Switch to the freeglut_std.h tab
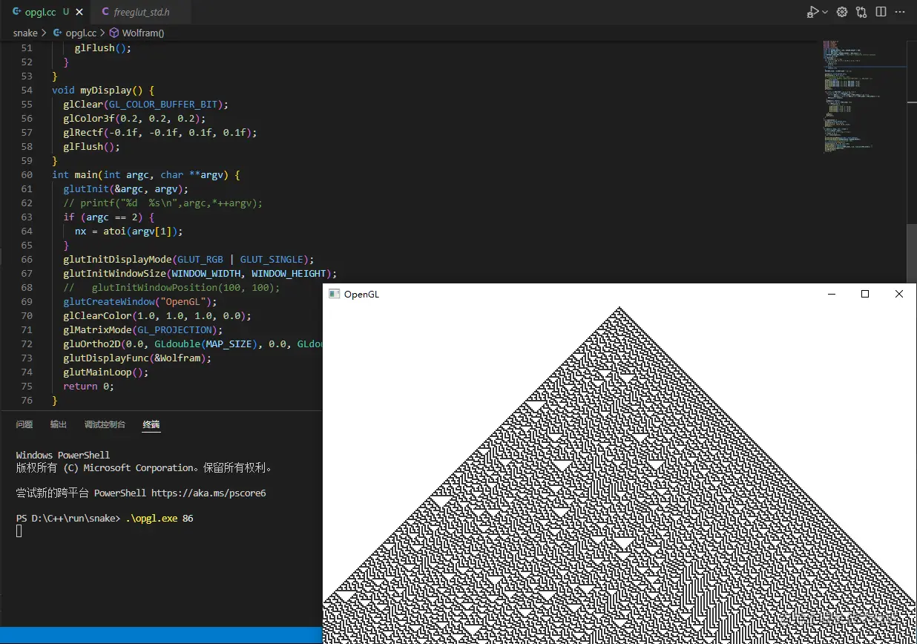917x644 pixels. pyautogui.click(x=139, y=12)
